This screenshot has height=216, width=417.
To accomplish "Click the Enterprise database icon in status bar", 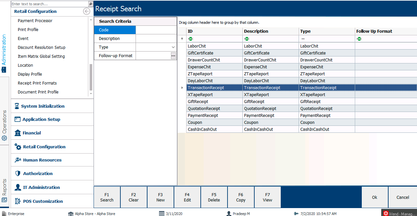I will point(4,213).
